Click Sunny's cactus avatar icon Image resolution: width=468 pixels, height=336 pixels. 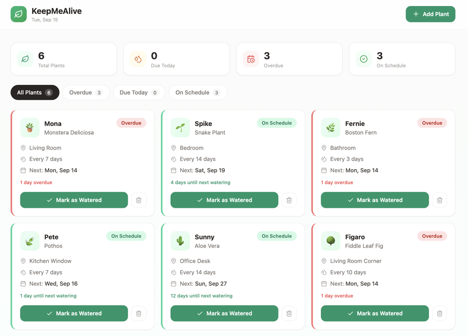click(180, 241)
